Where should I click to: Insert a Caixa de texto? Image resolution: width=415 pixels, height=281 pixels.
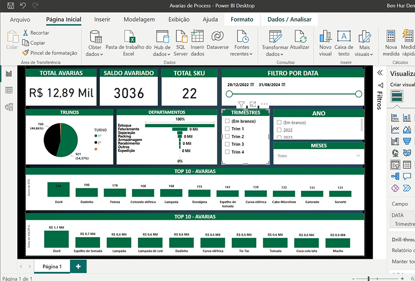coord(344,37)
